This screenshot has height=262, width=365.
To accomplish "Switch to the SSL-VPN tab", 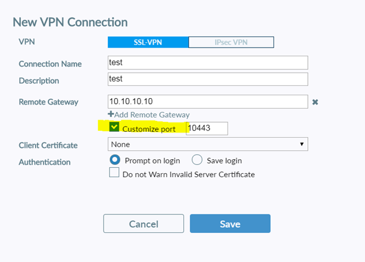I will pos(148,42).
